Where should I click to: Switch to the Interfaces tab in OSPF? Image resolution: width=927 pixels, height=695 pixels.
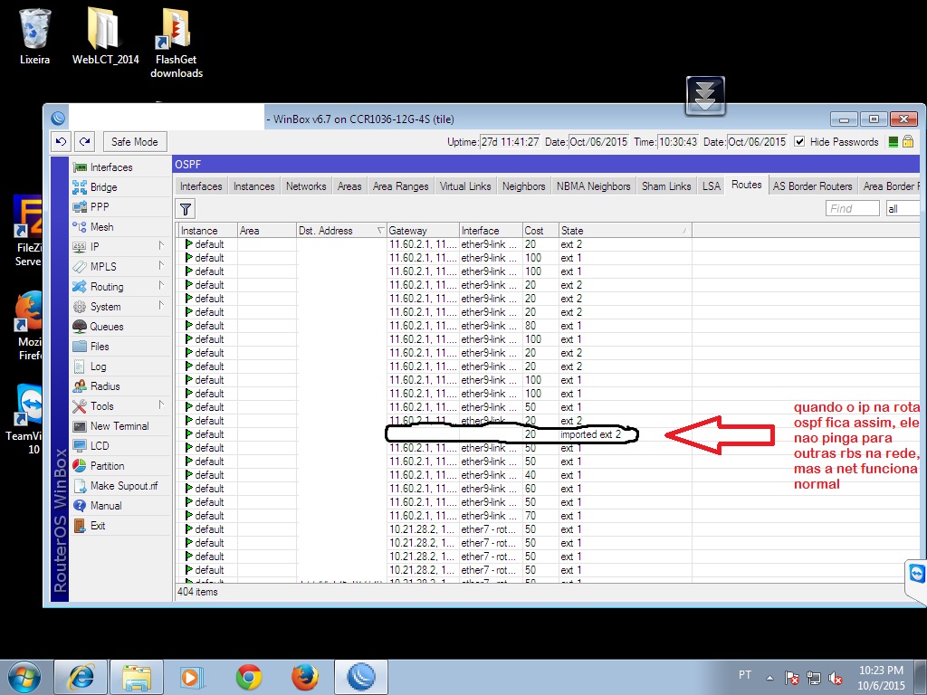tap(201, 186)
